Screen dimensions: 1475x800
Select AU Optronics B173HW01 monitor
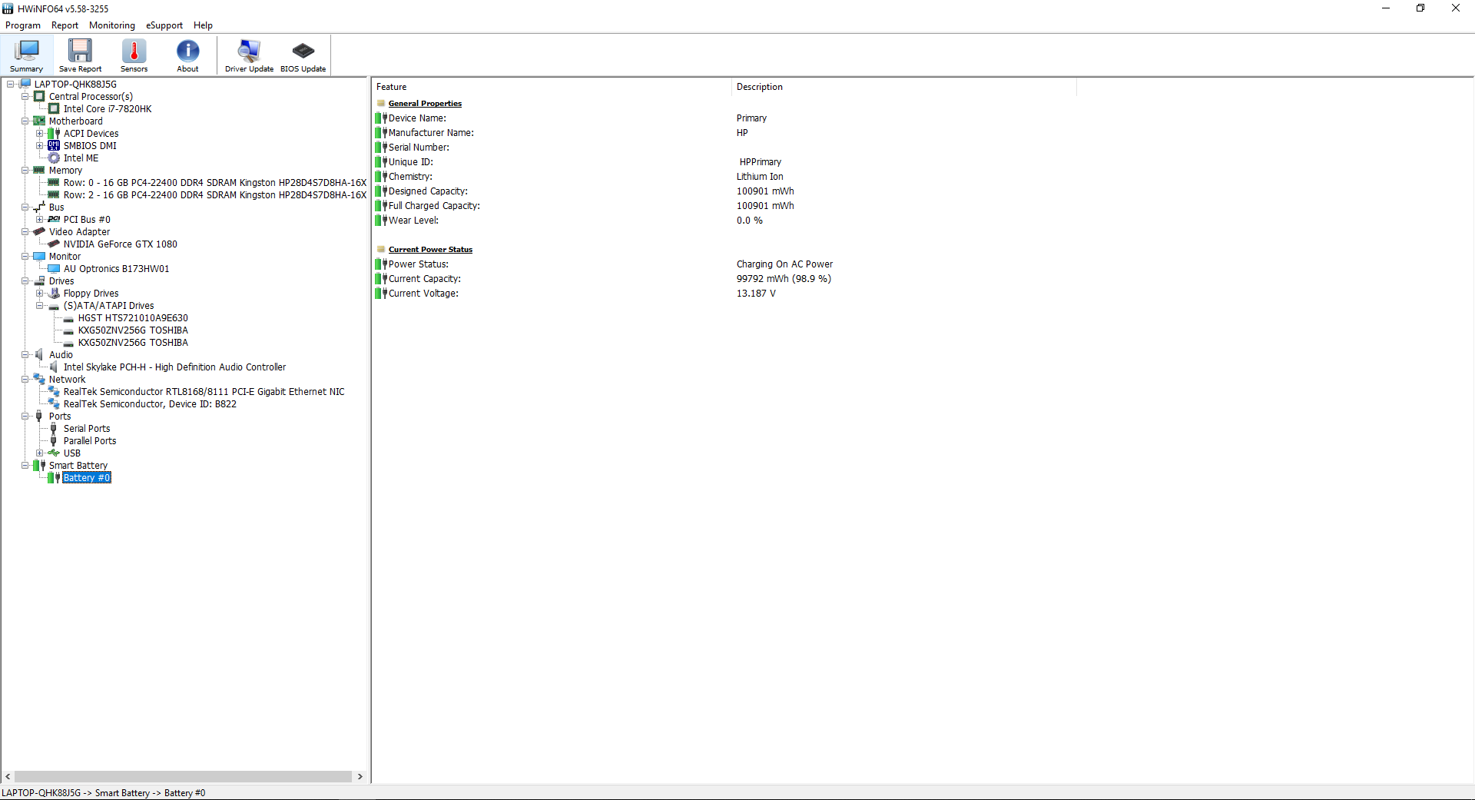[117, 269]
